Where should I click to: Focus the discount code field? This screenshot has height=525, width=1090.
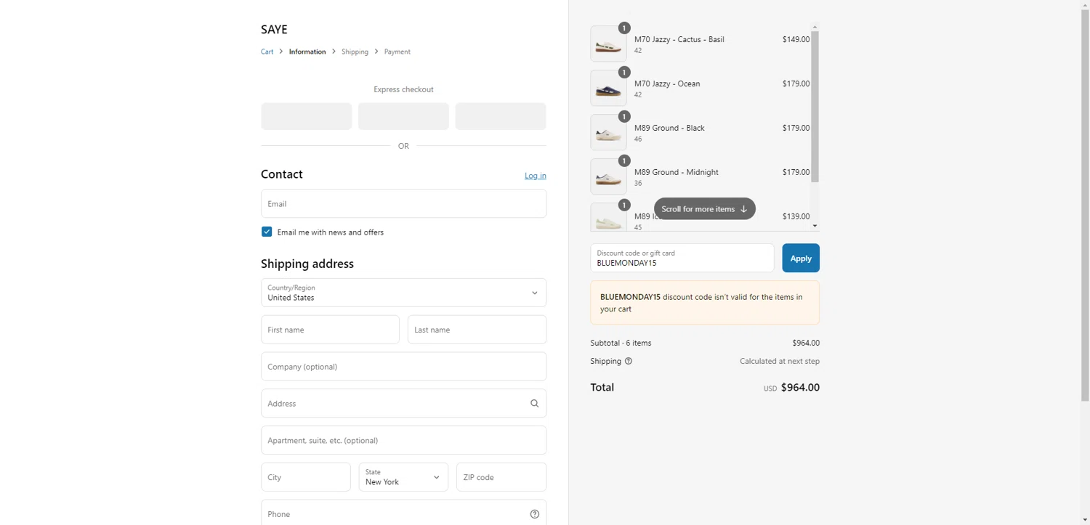(x=682, y=258)
